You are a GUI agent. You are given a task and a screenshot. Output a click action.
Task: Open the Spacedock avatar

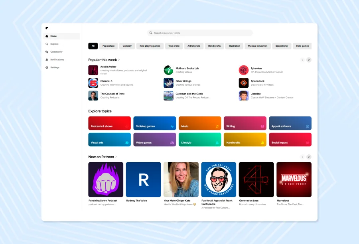click(244, 83)
